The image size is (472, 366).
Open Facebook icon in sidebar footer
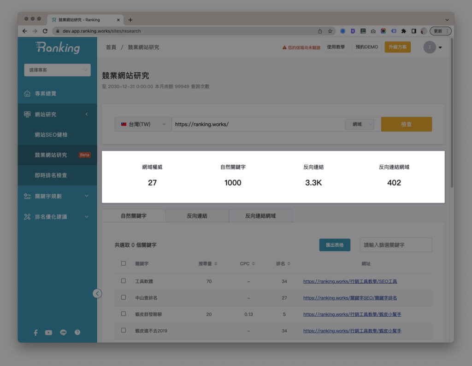coord(35,332)
